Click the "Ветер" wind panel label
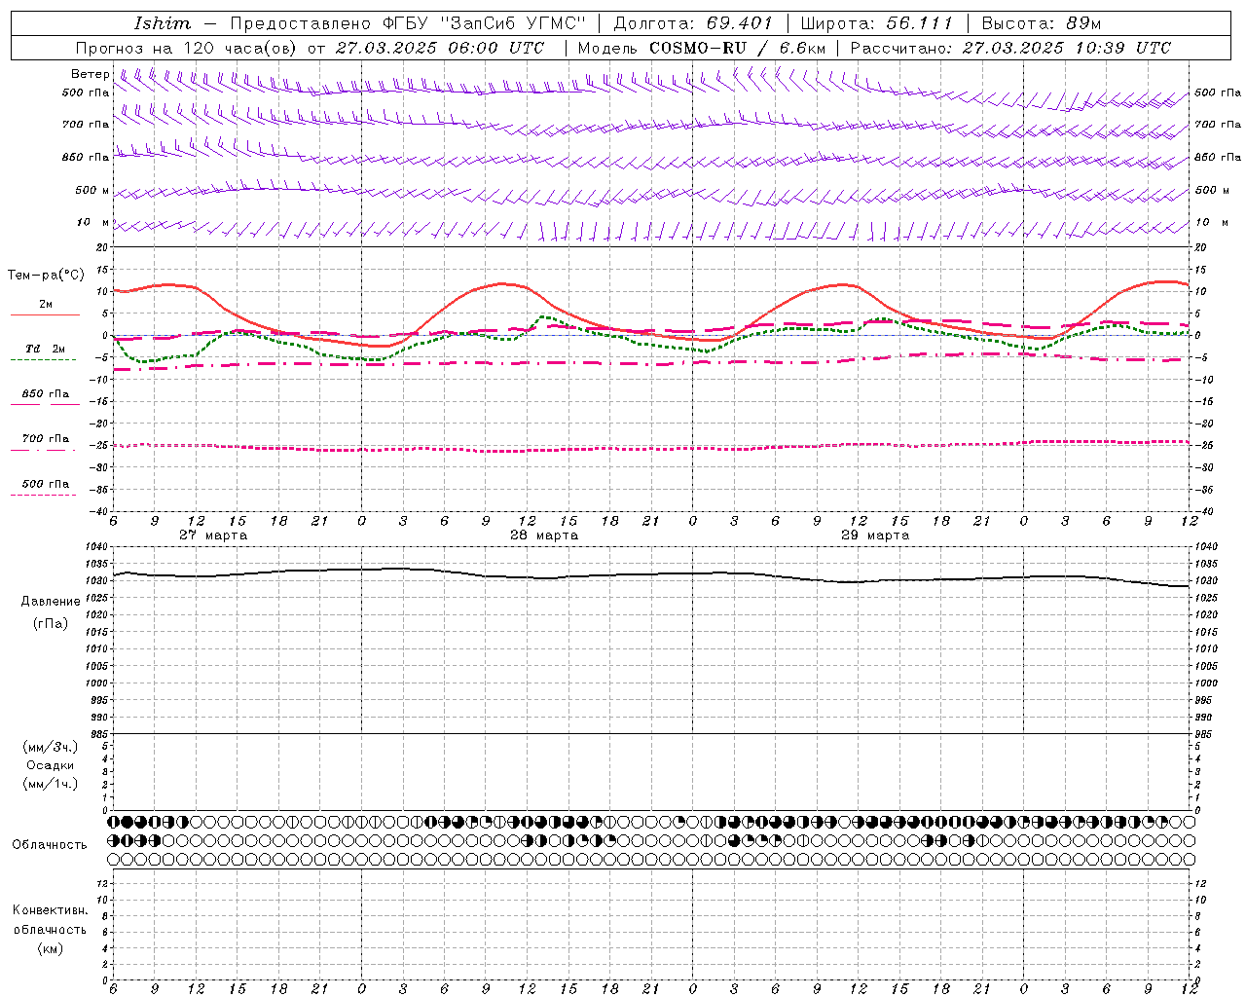Screen dimensions: 1246x997 point(91,74)
